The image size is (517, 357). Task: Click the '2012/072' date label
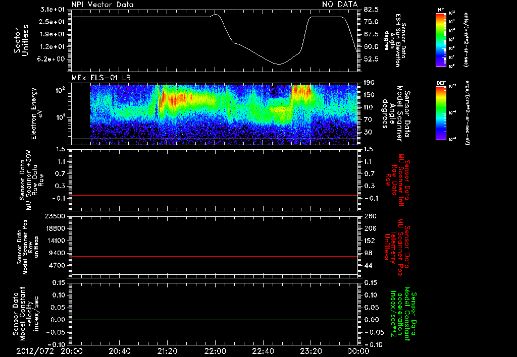click(x=35, y=351)
